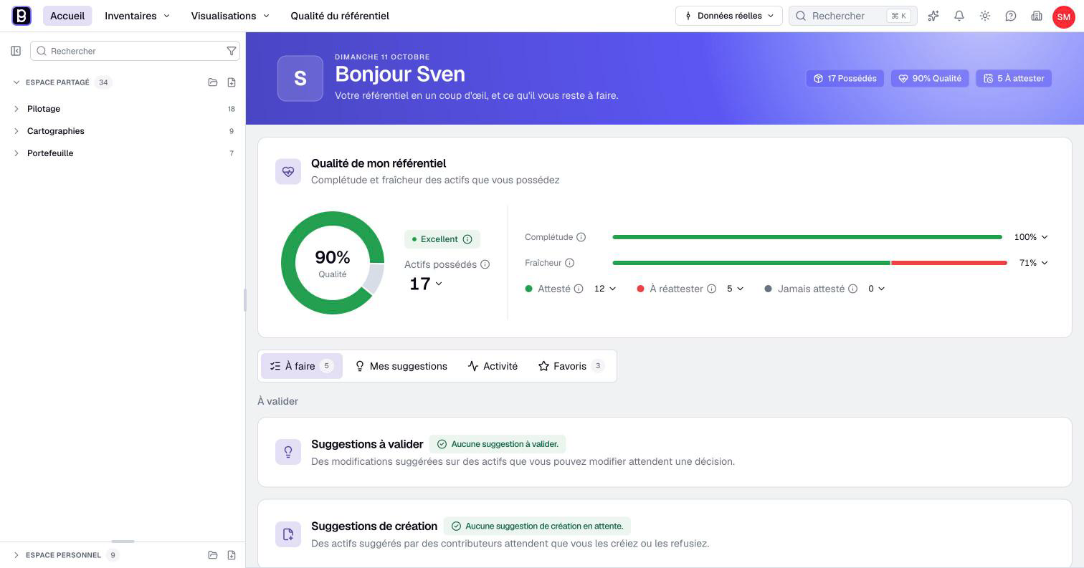Open the help question mark icon
This screenshot has width=1084, height=568.
pyautogui.click(x=1011, y=16)
